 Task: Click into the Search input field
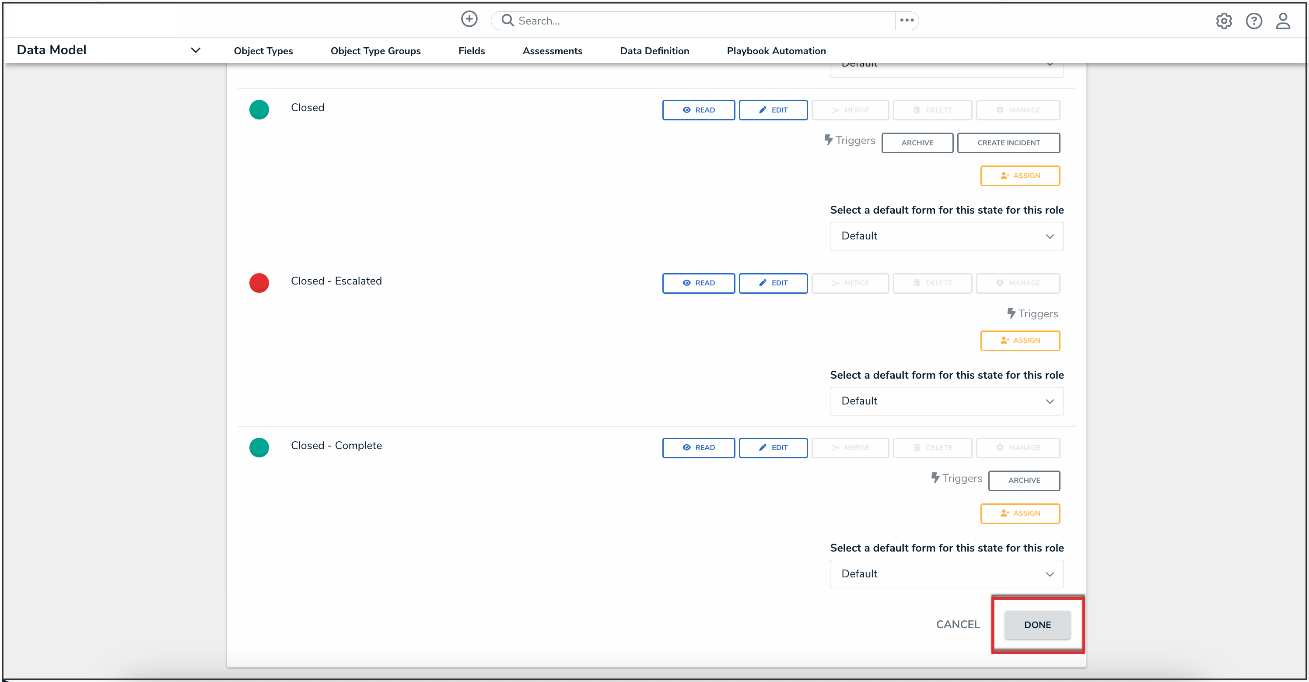[x=701, y=21]
